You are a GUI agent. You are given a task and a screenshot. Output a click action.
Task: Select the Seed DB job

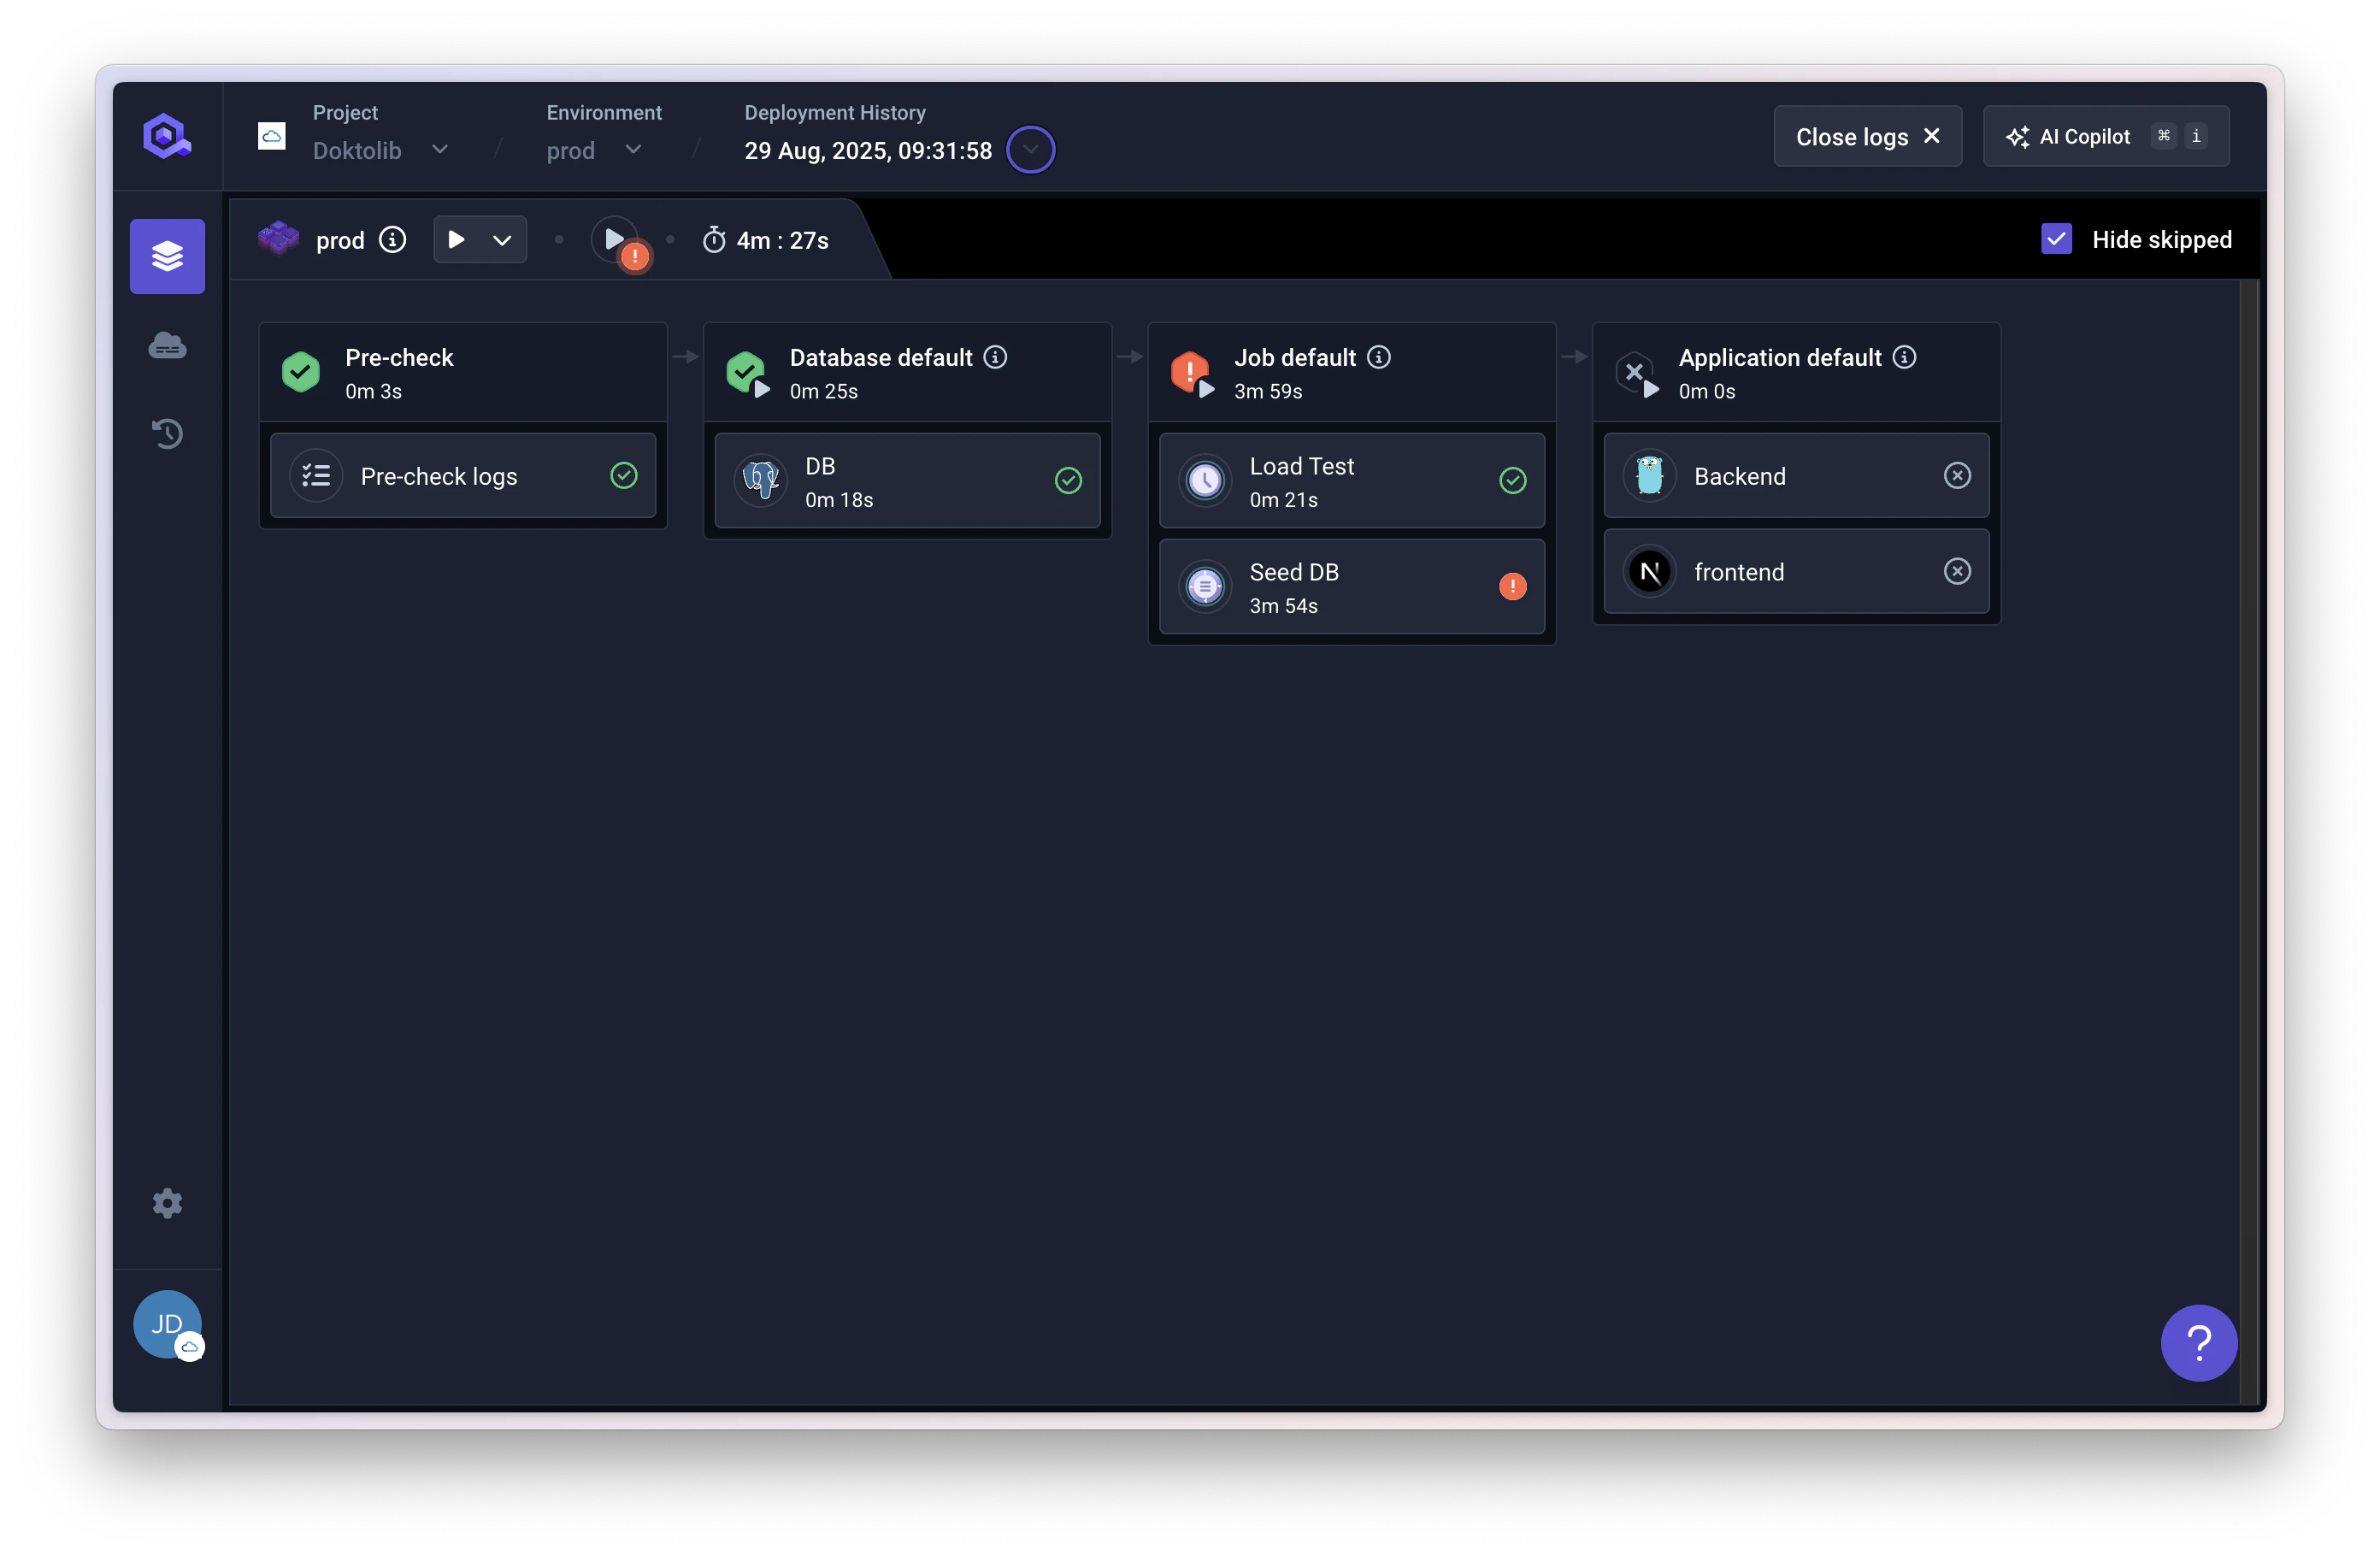click(1351, 587)
